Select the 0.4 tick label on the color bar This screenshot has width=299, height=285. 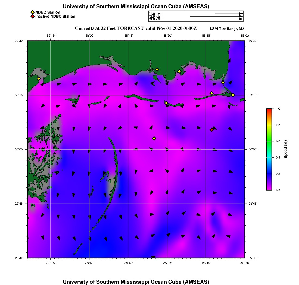tap(278, 157)
